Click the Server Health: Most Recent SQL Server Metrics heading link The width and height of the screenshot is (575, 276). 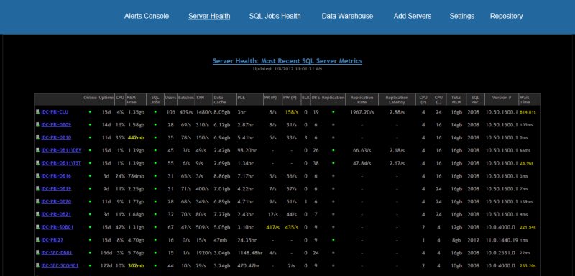[287, 61]
